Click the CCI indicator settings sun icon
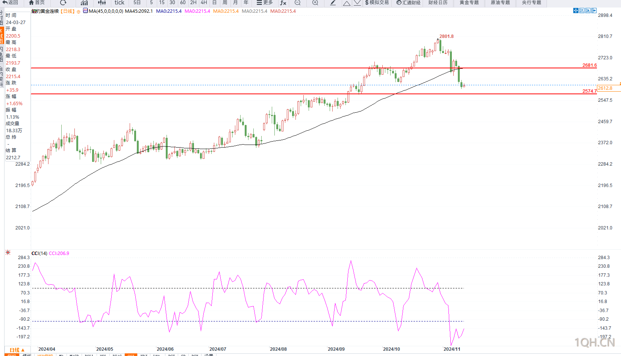 click(8, 253)
